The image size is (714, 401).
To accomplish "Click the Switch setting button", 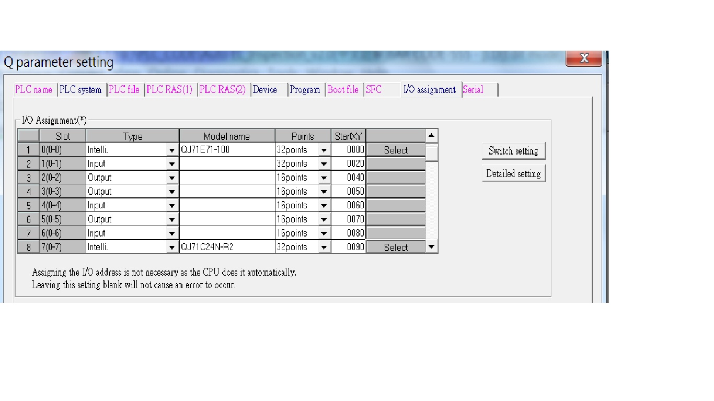I will pos(513,151).
